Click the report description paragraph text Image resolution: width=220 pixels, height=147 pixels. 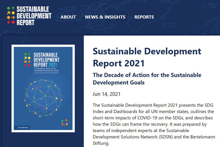tap(154, 124)
